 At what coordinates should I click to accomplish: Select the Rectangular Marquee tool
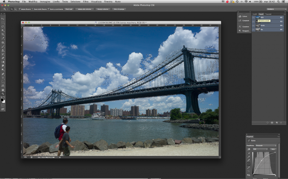[x=3, y=23]
